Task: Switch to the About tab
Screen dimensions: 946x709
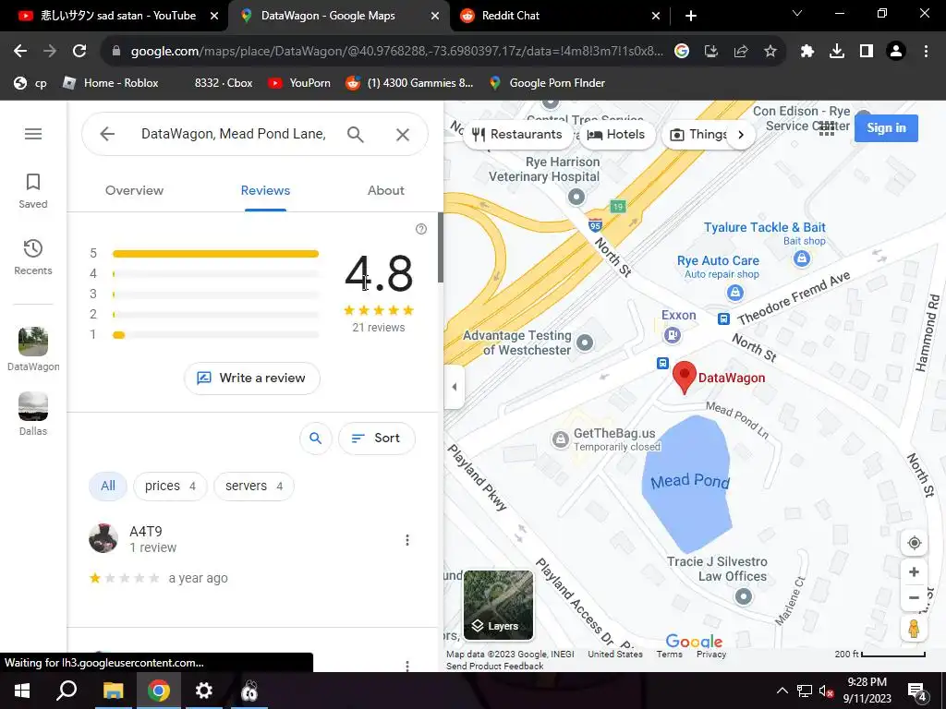Action: [x=386, y=190]
